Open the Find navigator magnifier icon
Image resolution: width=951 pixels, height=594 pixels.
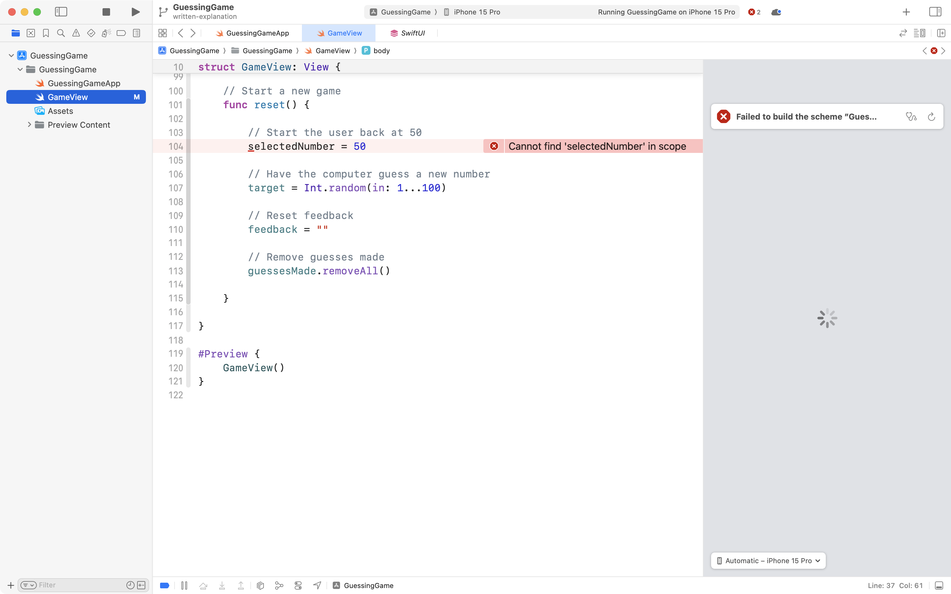click(61, 33)
